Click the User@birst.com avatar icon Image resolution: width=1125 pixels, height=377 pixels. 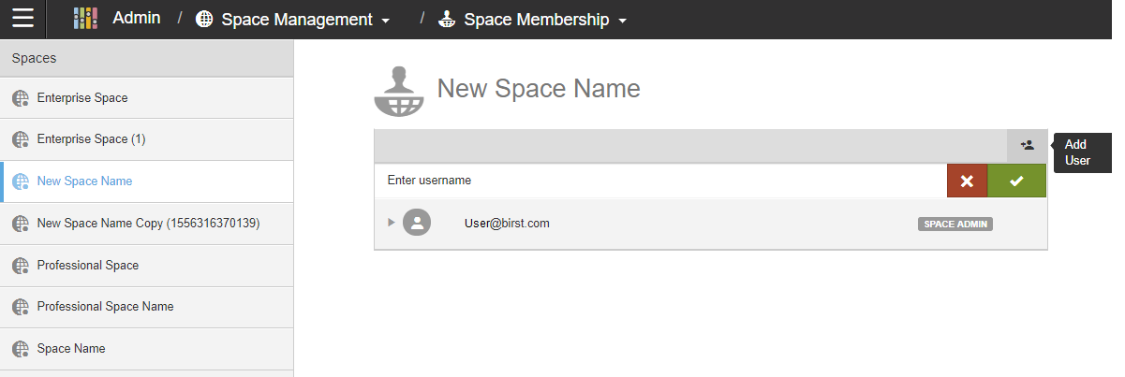417,223
